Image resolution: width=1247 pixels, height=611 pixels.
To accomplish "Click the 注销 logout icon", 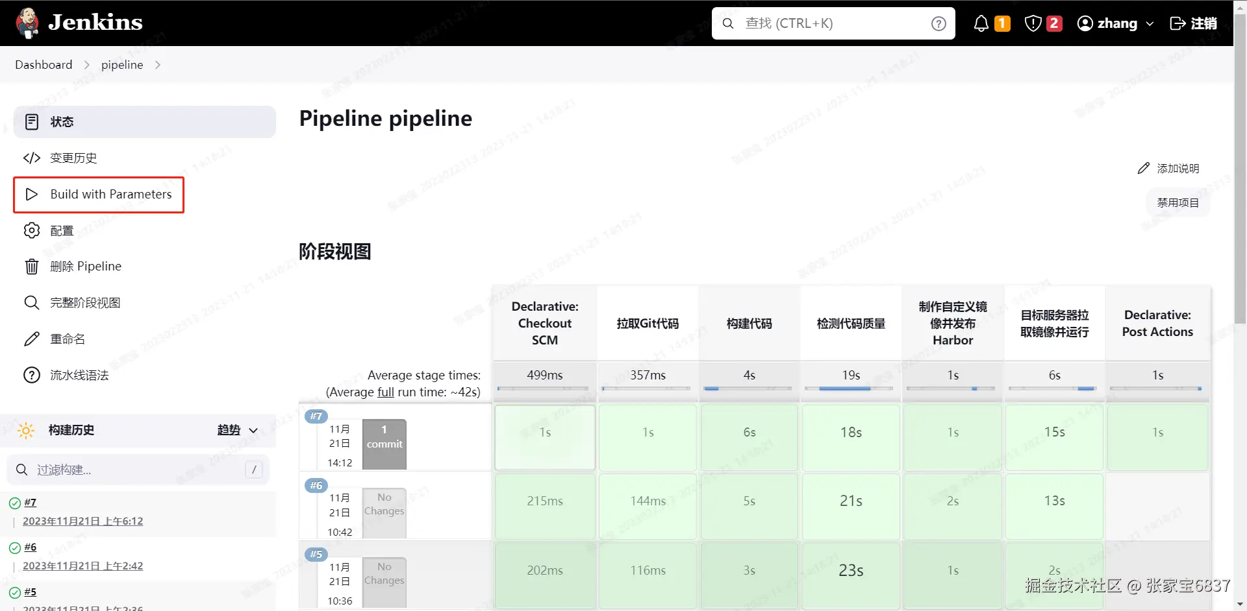I will pos(1177,24).
